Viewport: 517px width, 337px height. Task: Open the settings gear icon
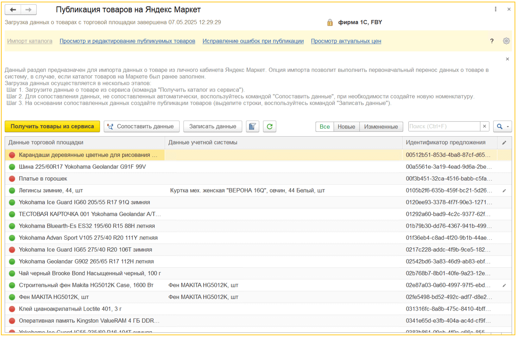click(x=506, y=41)
